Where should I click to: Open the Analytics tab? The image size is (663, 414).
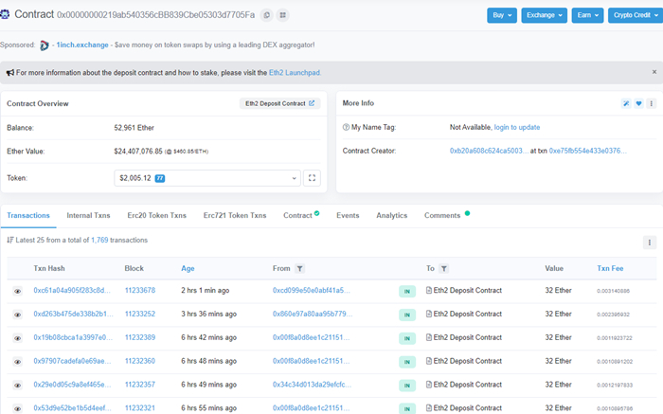[x=391, y=216]
